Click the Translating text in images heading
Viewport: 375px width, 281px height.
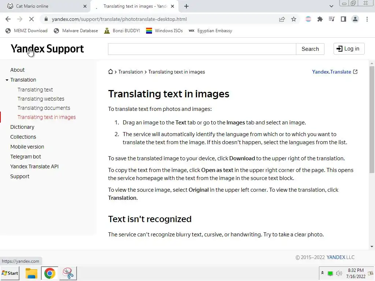click(x=168, y=94)
